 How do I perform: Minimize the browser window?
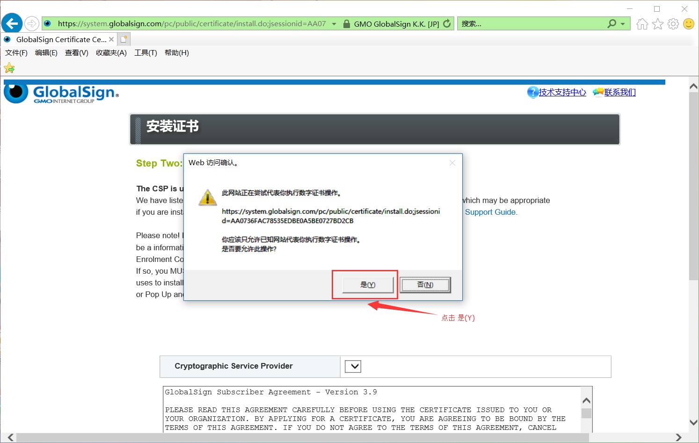click(x=630, y=9)
